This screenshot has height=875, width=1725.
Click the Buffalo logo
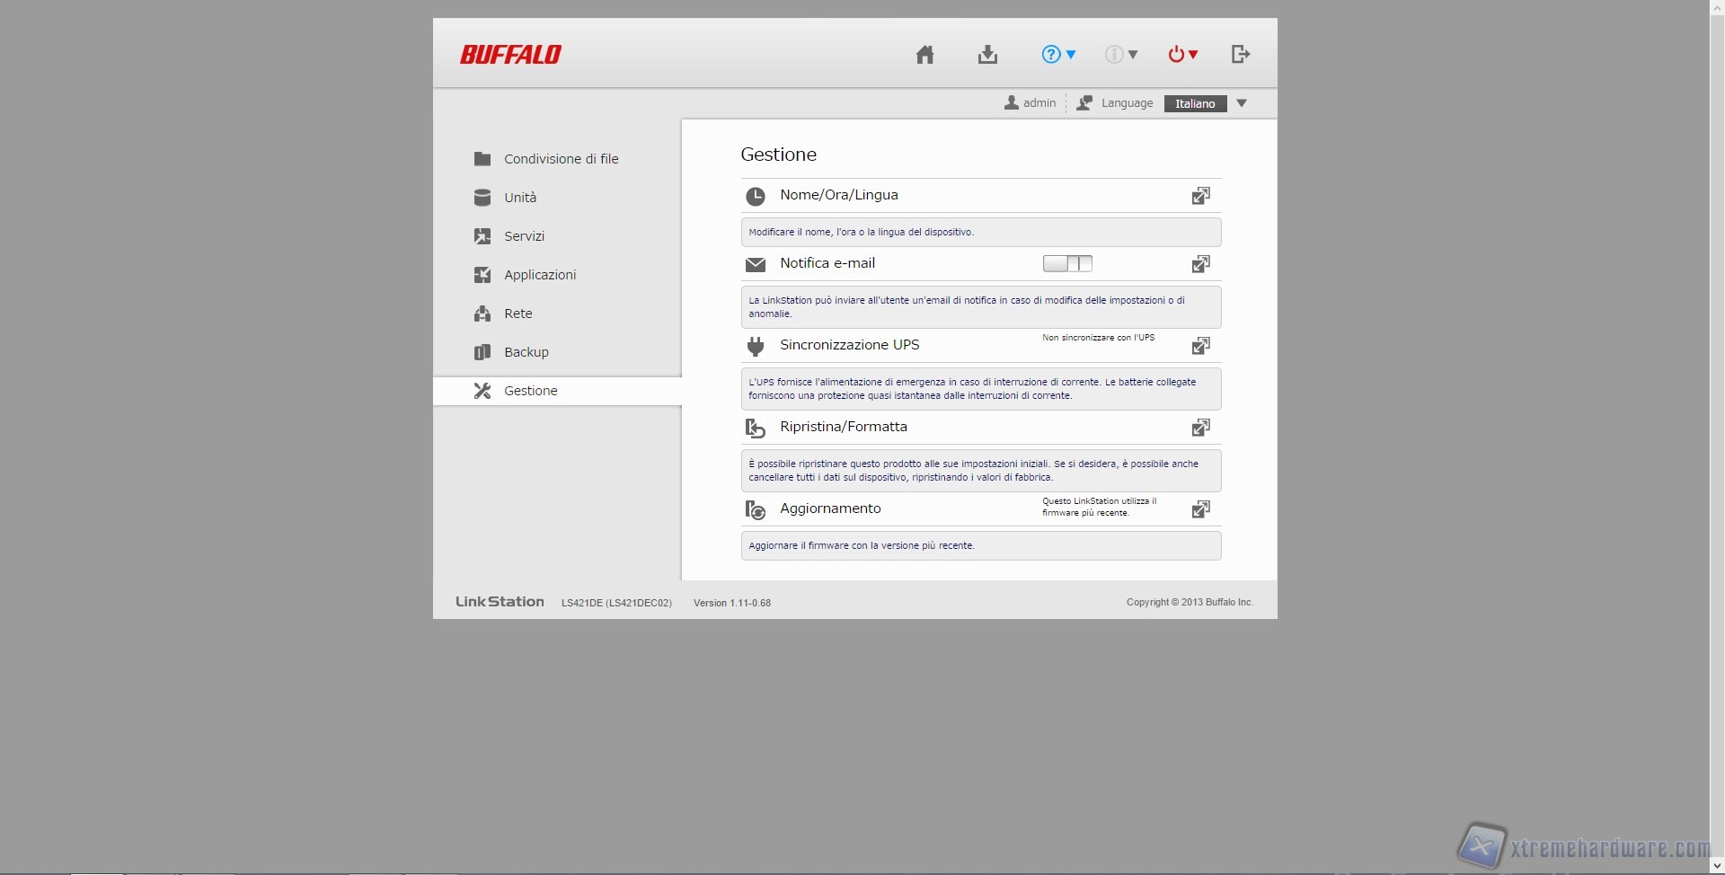510,55
